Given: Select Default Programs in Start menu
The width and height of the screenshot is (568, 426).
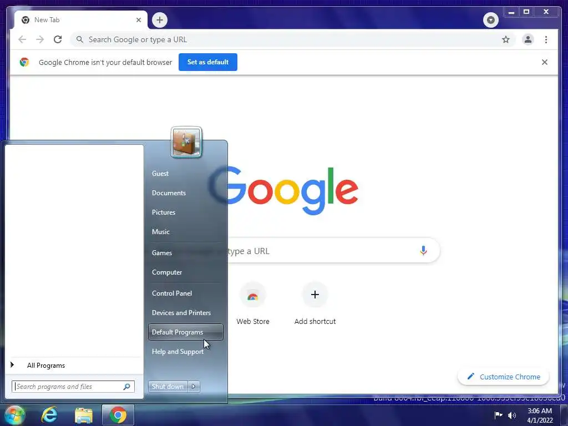Looking at the screenshot, I should pyautogui.click(x=185, y=332).
